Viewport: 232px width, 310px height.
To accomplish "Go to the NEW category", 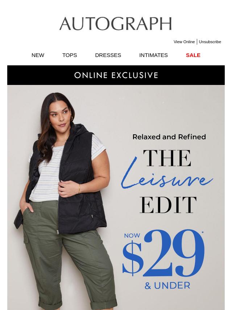I will (x=38, y=55).
